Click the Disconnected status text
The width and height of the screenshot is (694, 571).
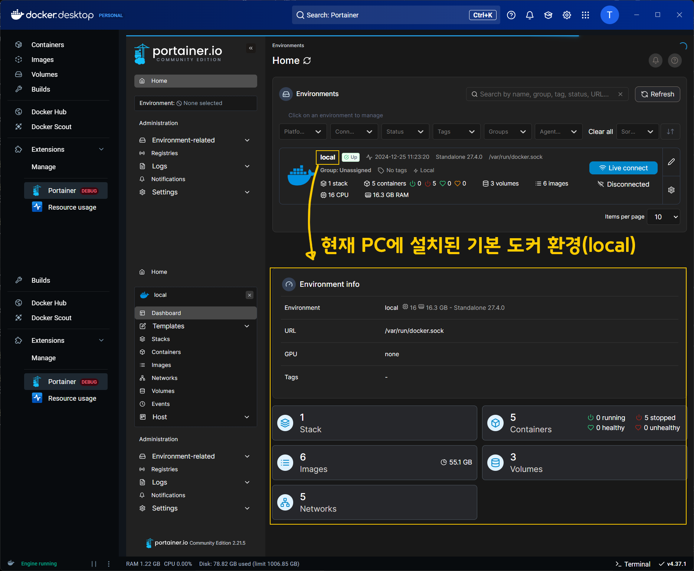click(628, 184)
